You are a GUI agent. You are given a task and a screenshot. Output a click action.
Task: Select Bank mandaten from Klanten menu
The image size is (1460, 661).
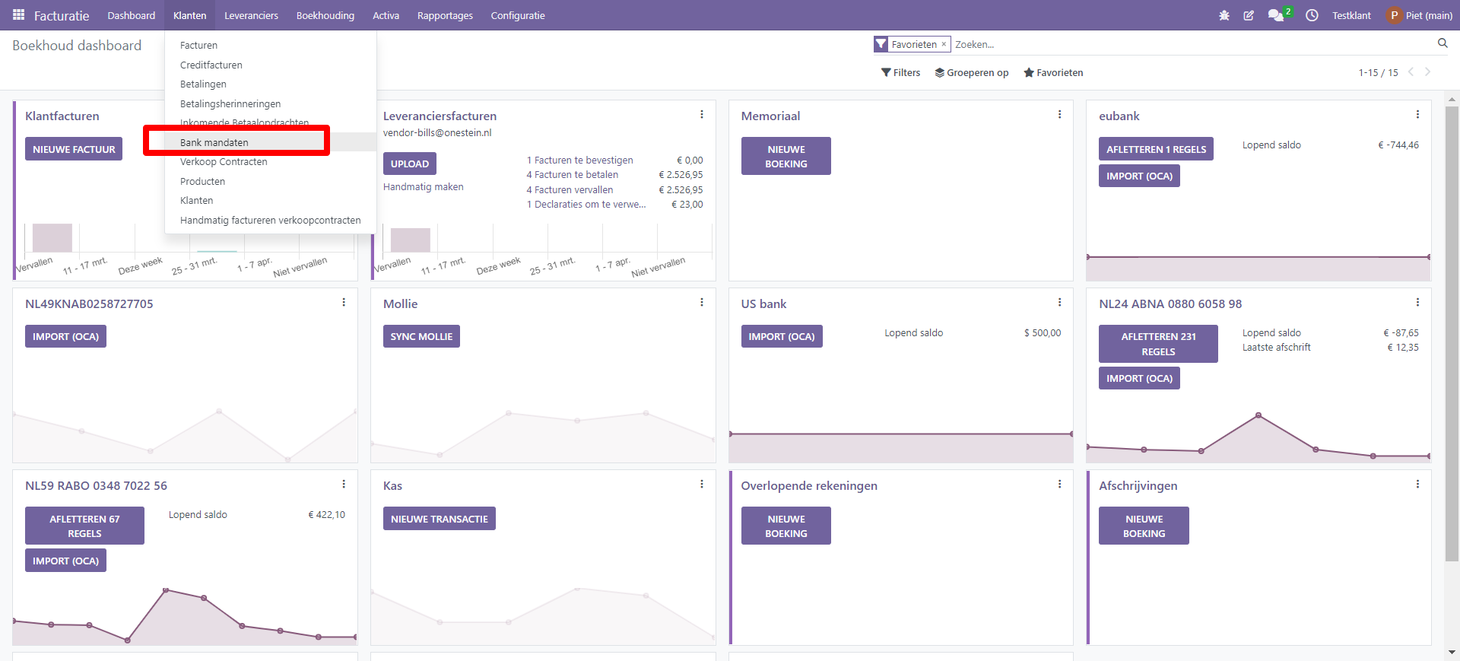(x=214, y=142)
